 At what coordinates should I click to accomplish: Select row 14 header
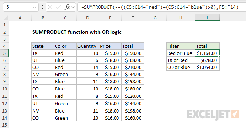pyautogui.click(x=4, y=118)
